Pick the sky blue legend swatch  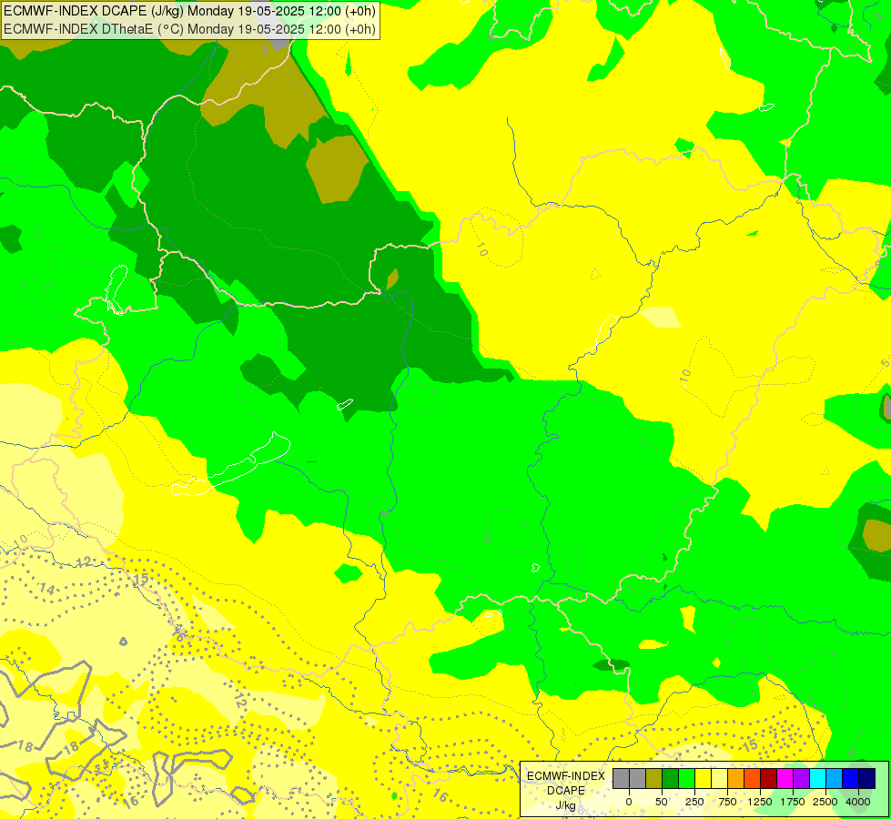(835, 779)
